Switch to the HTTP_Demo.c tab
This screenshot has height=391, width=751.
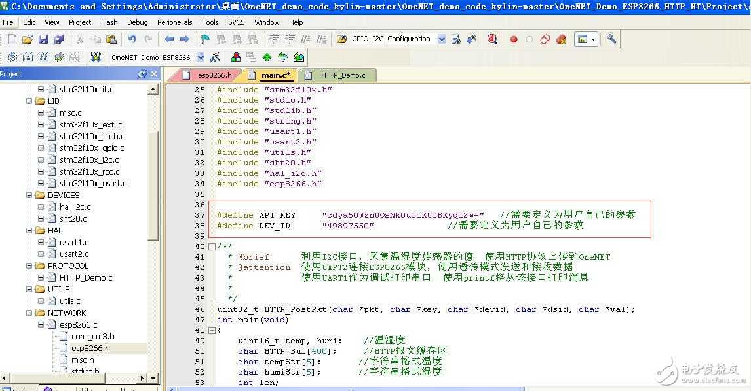click(343, 75)
